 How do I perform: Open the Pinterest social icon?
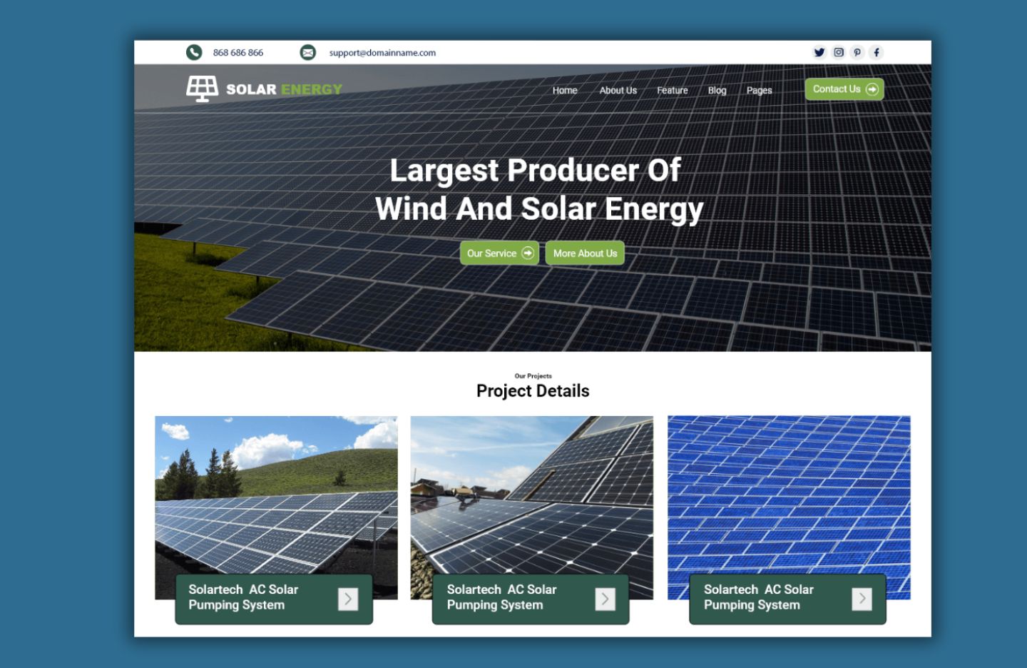tap(857, 52)
